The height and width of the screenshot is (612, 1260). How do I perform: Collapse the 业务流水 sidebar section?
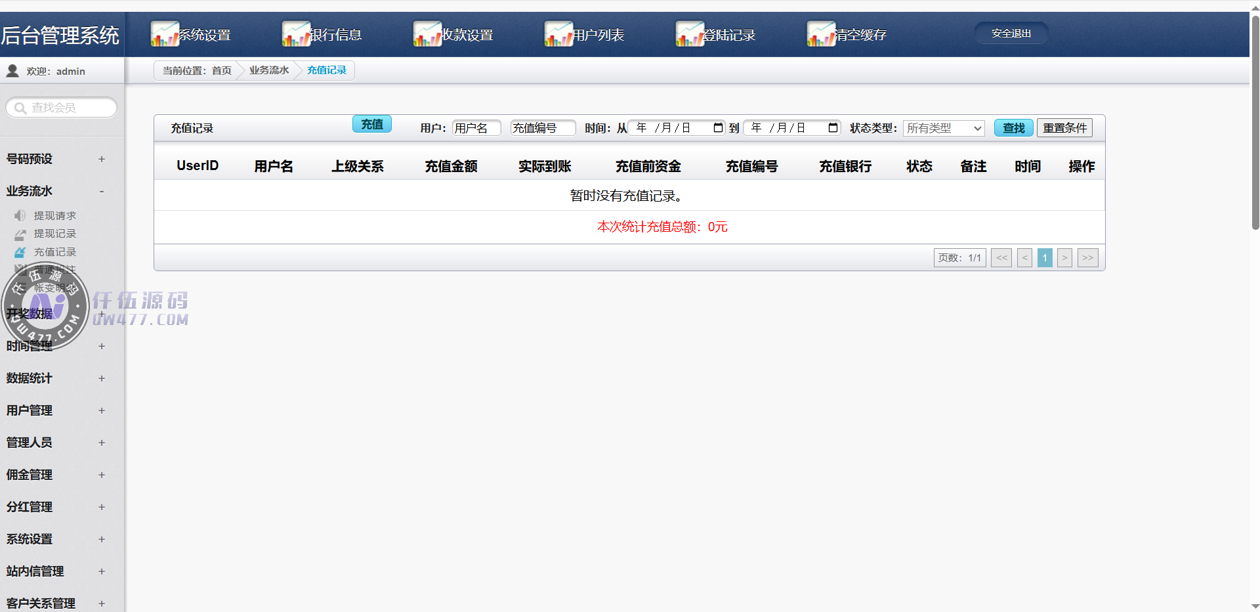[102, 191]
